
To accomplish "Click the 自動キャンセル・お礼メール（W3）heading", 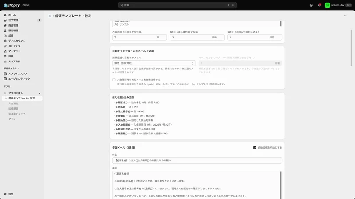I will pyautogui.click(x=133, y=51).
